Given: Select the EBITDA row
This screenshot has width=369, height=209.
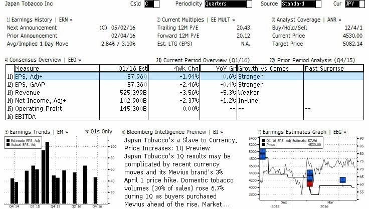Looking at the screenshot, I should pyautogui.click(x=184, y=116).
